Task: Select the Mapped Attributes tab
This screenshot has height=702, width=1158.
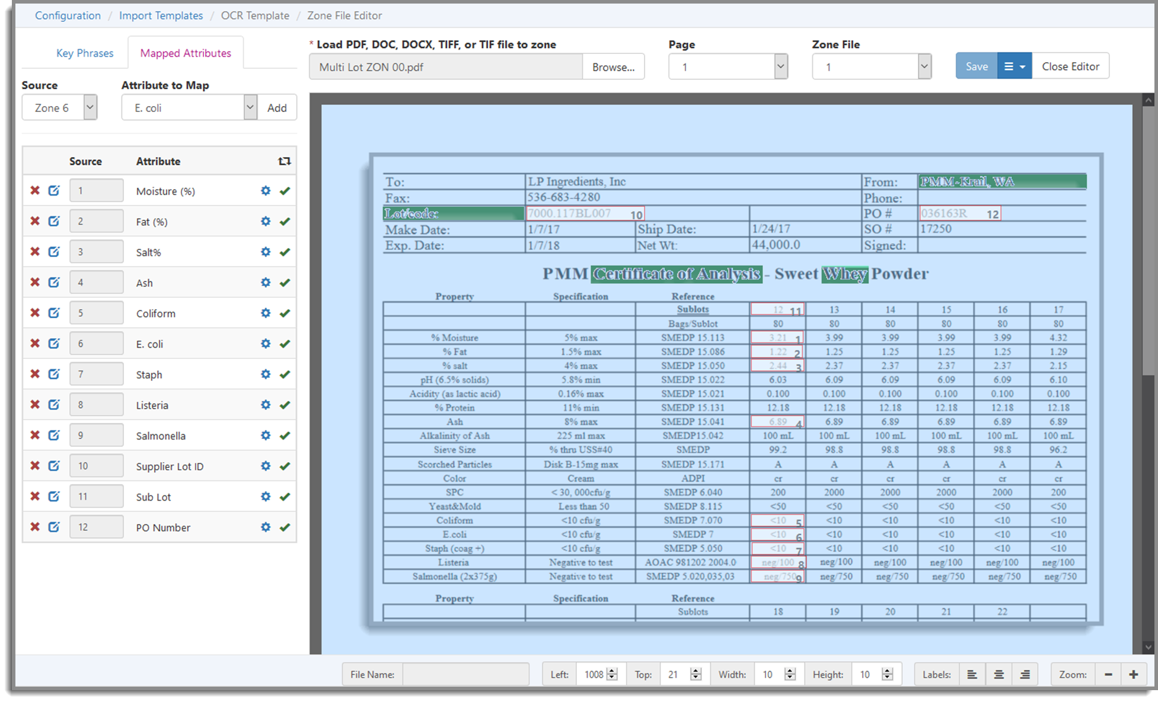Action: [186, 53]
